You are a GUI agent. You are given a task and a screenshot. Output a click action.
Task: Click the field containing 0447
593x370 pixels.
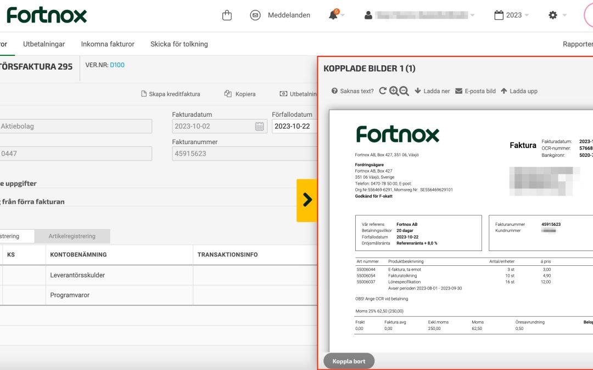[76, 153]
